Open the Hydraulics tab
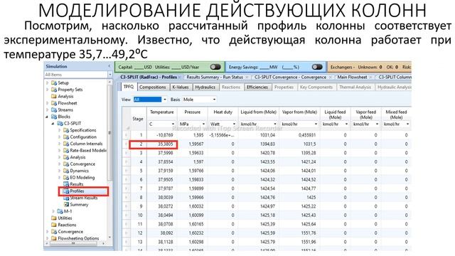The width and height of the screenshot is (455, 256). 205,87
